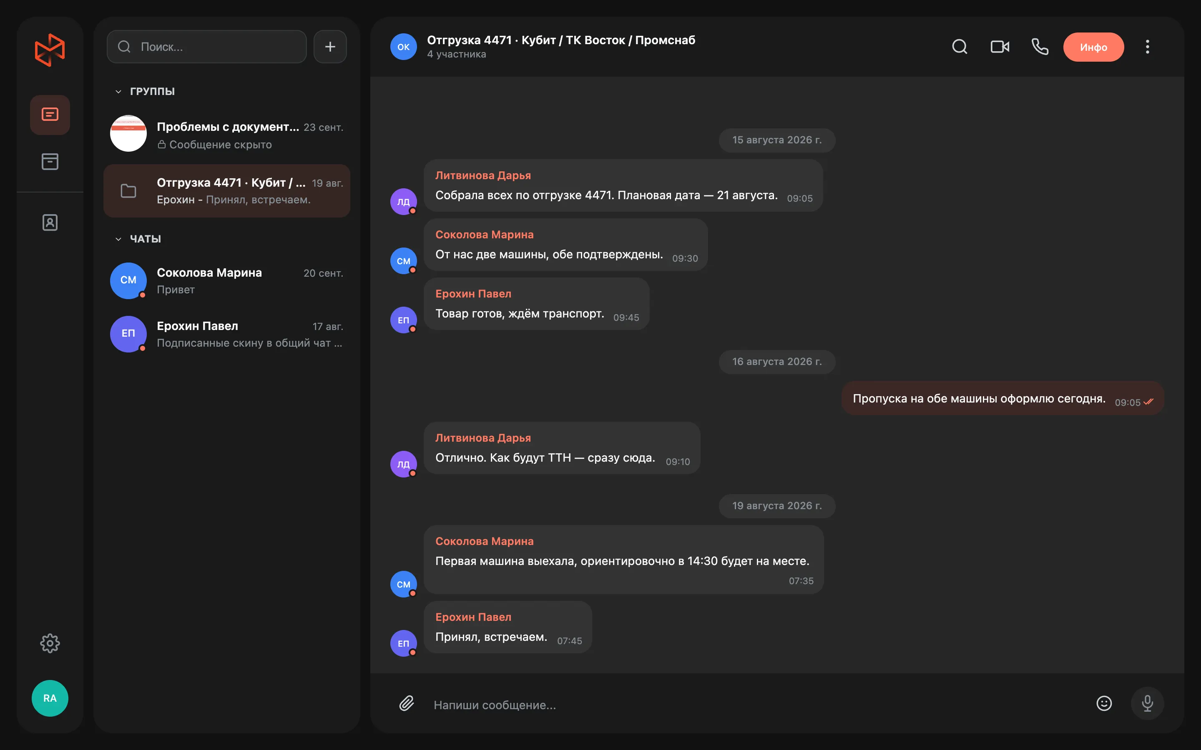Open the archive icon in sidebar
Image resolution: width=1201 pixels, height=750 pixels.
coord(50,161)
